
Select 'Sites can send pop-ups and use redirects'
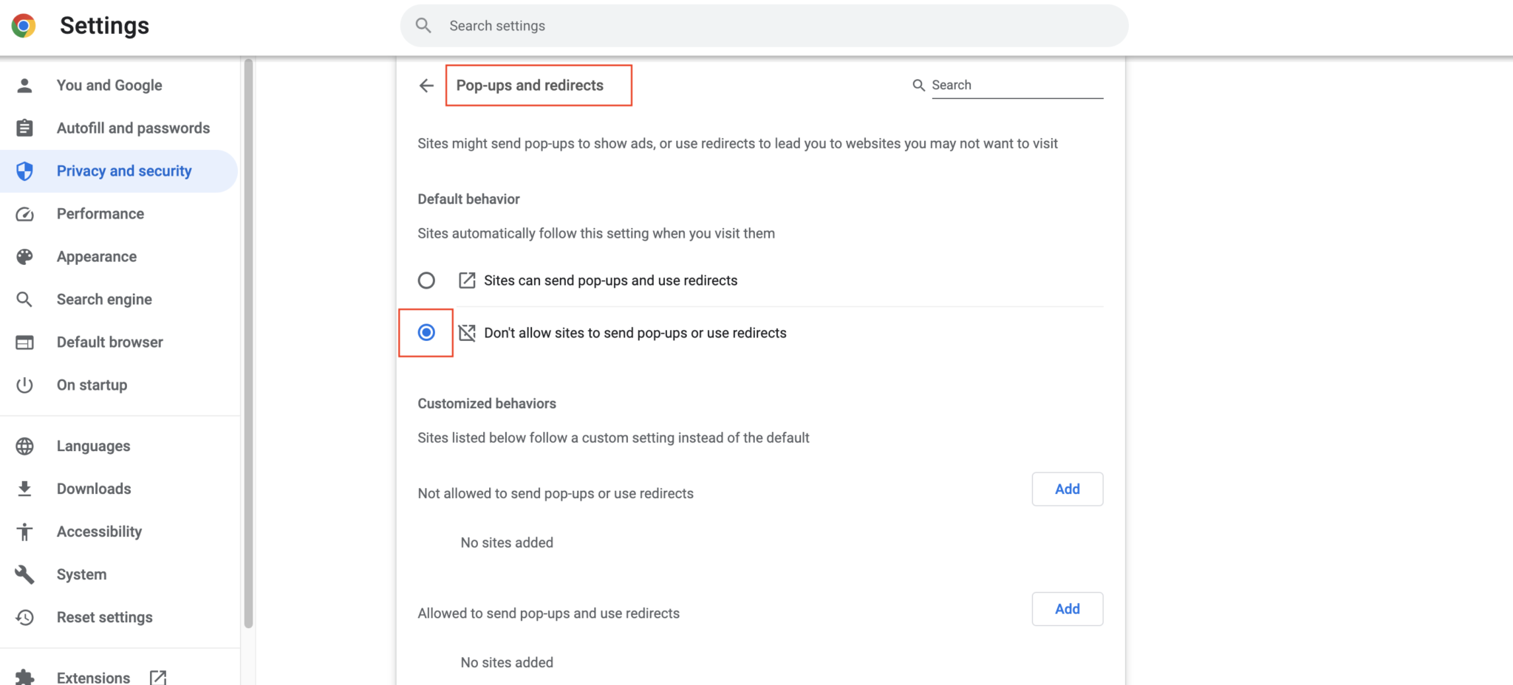pos(426,280)
